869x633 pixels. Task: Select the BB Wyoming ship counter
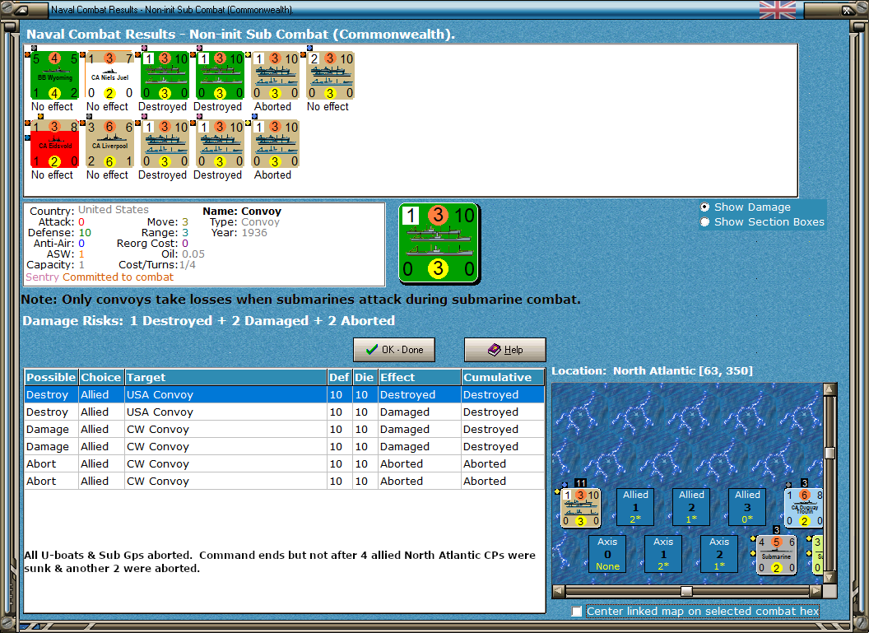point(54,76)
